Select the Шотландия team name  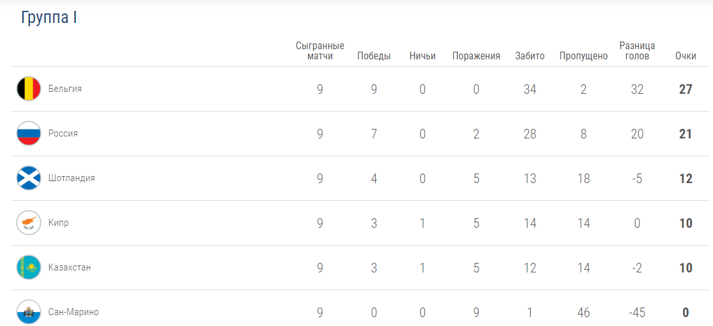tap(72, 179)
